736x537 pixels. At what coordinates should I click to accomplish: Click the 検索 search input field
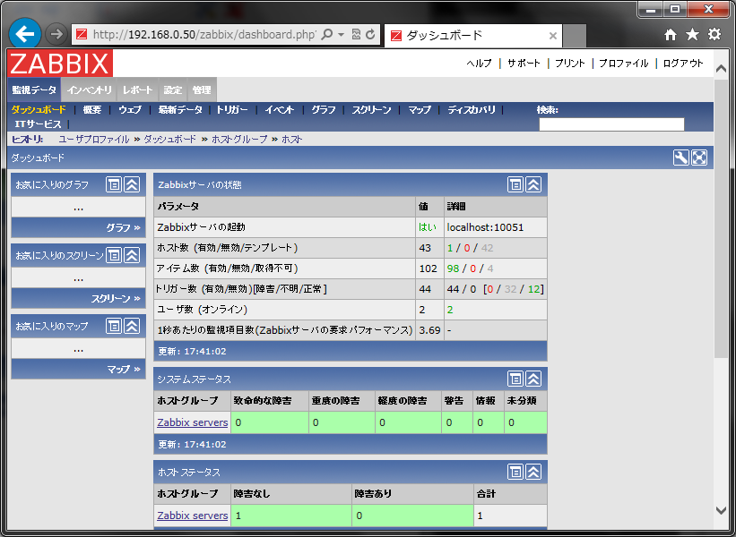click(x=611, y=124)
